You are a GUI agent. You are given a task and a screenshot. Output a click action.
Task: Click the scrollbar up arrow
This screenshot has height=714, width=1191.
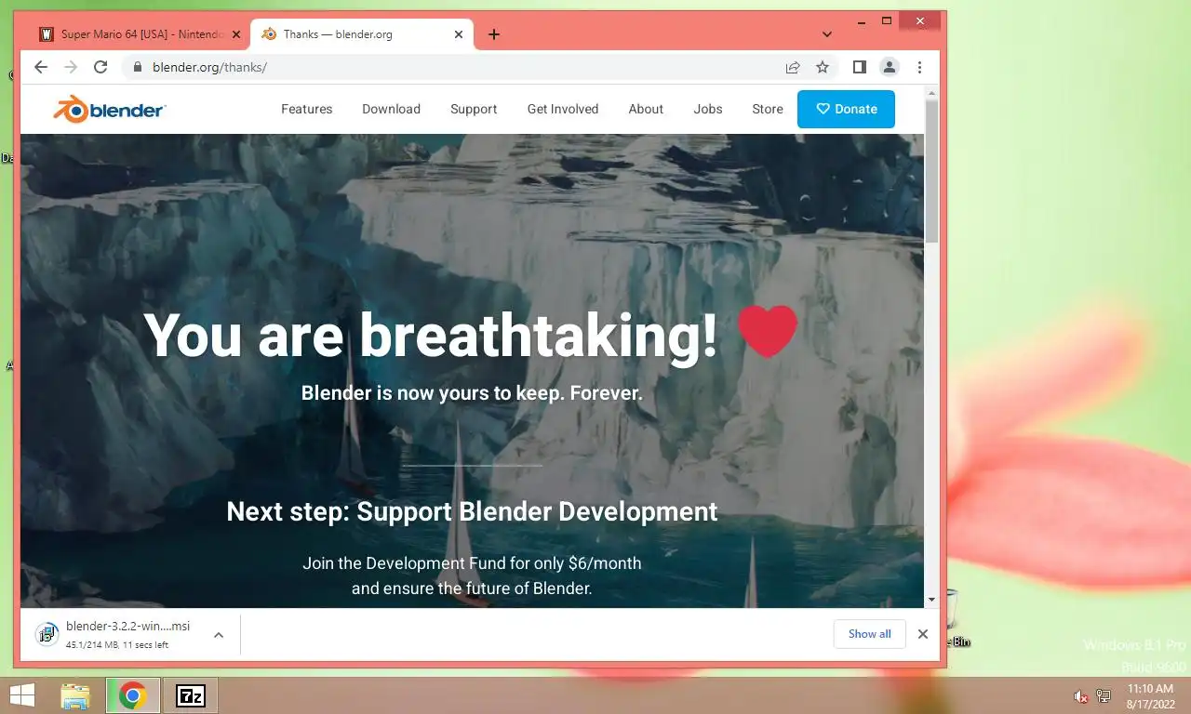pos(931,92)
